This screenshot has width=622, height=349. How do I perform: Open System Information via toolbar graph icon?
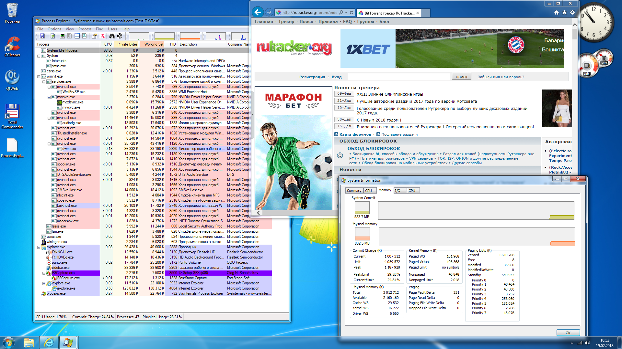63,36
